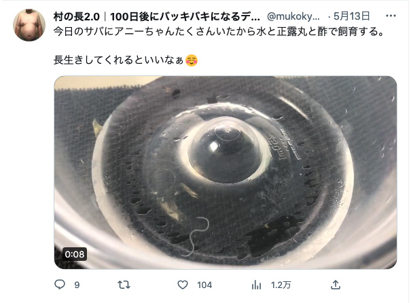
Task: Click the reply speech bubble icon
Action: tap(60, 285)
